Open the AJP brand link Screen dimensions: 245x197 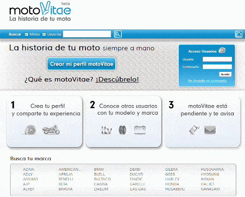pyautogui.click(x=26, y=184)
